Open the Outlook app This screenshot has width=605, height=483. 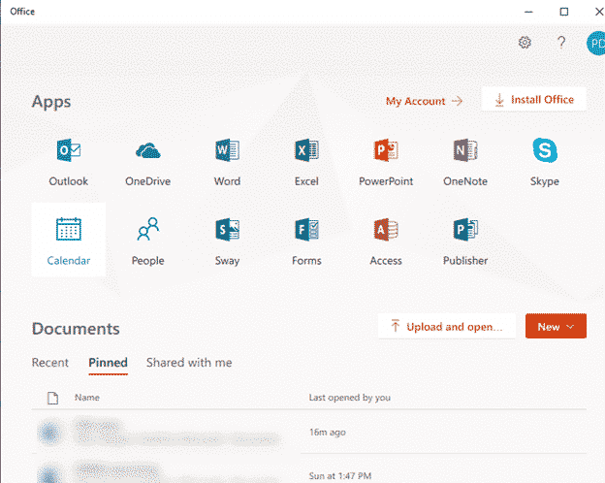point(68,161)
